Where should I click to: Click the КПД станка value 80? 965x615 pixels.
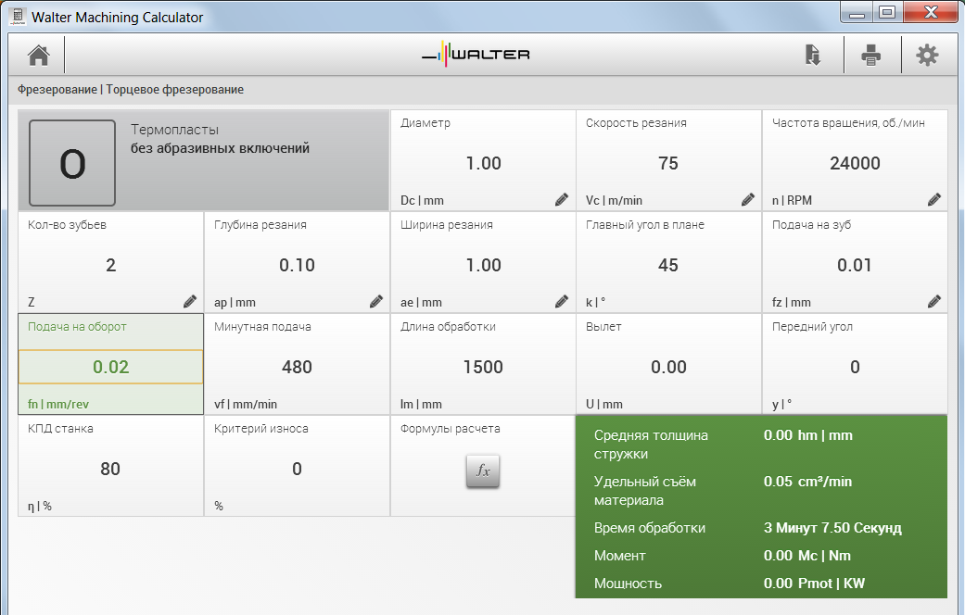pyautogui.click(x=110, y=470)
